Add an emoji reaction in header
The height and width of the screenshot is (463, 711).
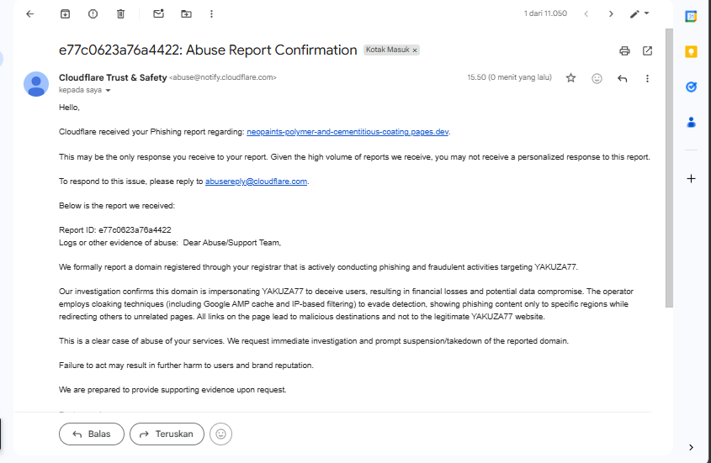[x=597, y=78]
